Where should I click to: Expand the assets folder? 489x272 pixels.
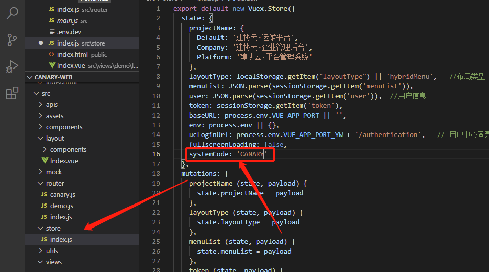click(x=82, y=116)
